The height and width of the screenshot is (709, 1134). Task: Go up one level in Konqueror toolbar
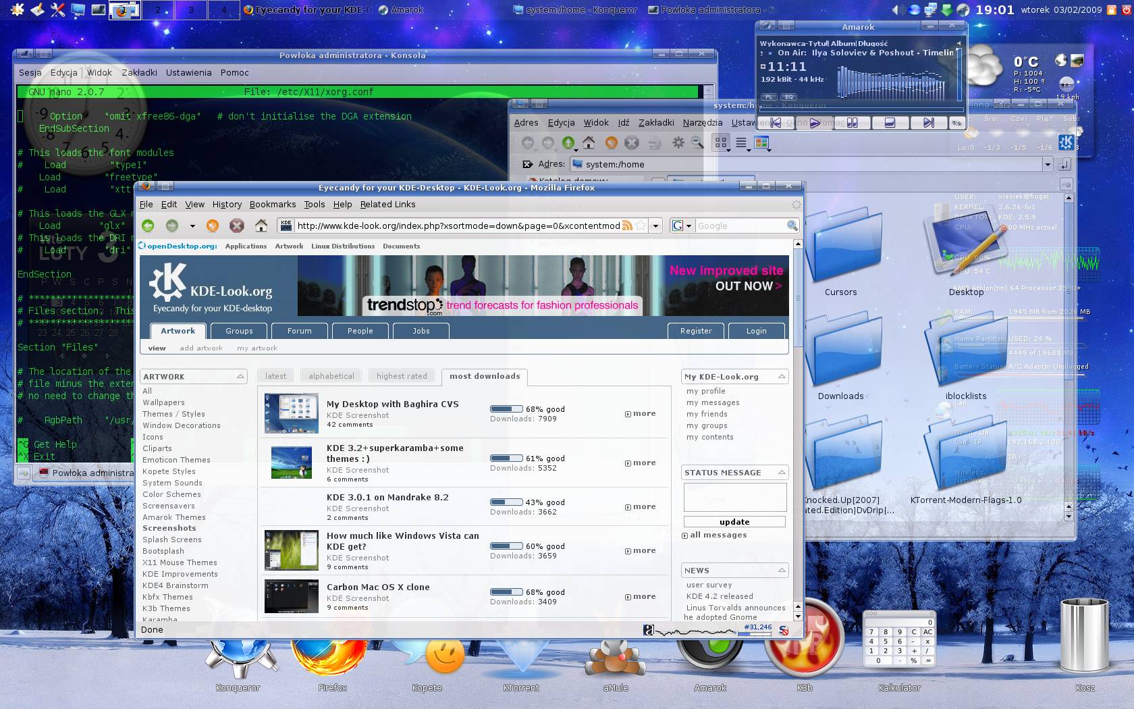point(568,142)
